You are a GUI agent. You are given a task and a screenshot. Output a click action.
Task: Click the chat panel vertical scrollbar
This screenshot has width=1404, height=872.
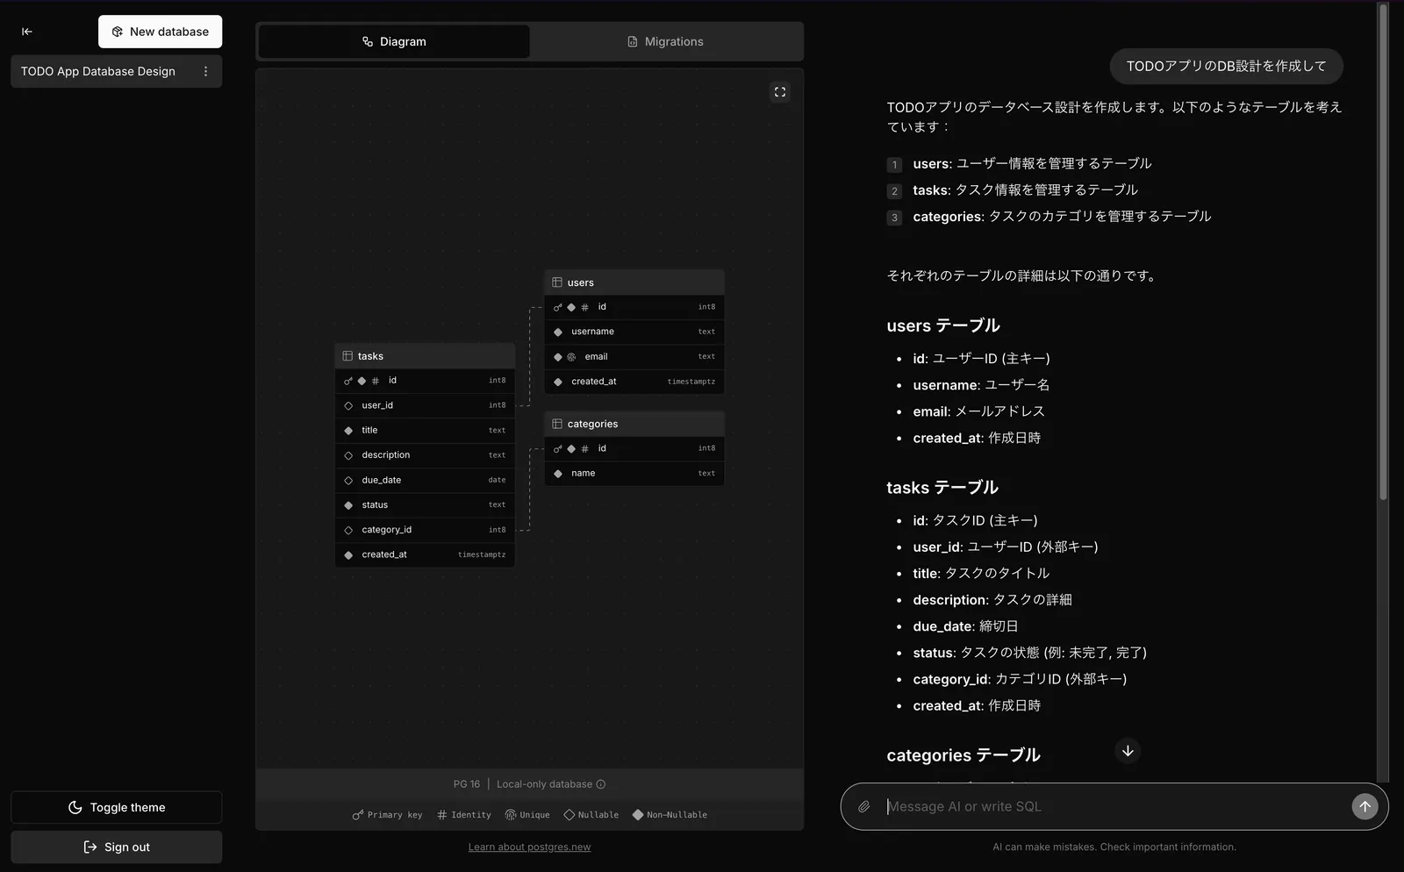1383,253
